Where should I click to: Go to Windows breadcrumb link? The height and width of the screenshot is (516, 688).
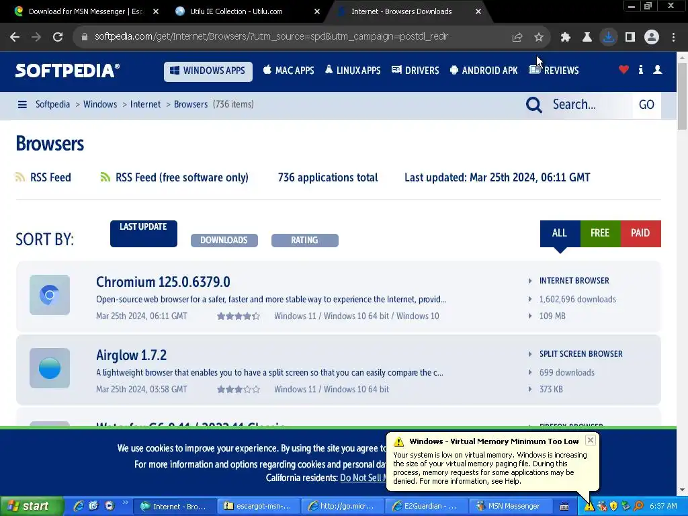coord(100,104)
